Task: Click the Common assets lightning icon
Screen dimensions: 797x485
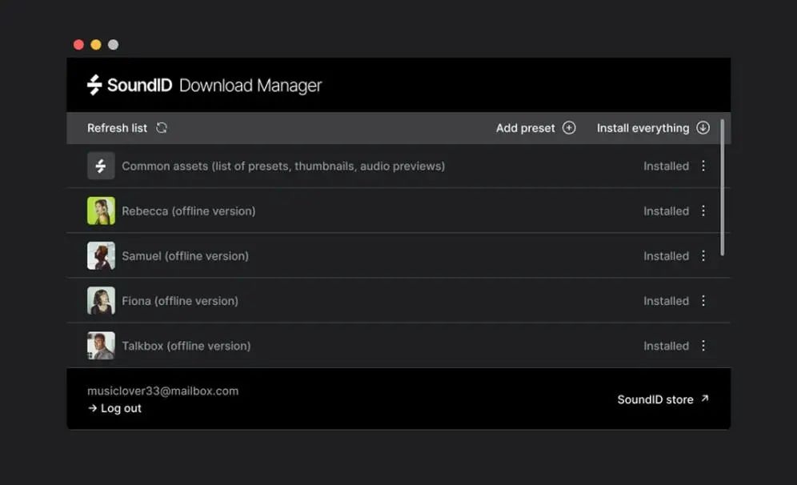Action: click(101, 166)
